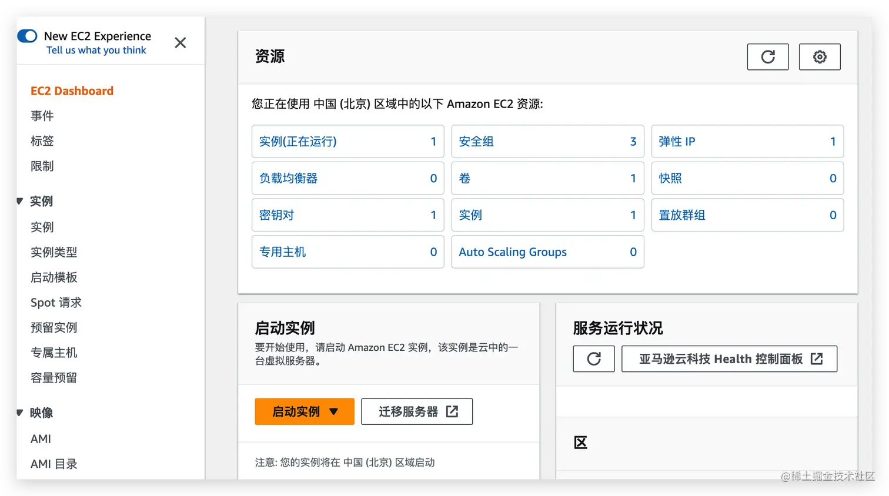Open 预留实例 in the sidebar
The width and height of the screenshot is (889, 496).
point(54,327)
